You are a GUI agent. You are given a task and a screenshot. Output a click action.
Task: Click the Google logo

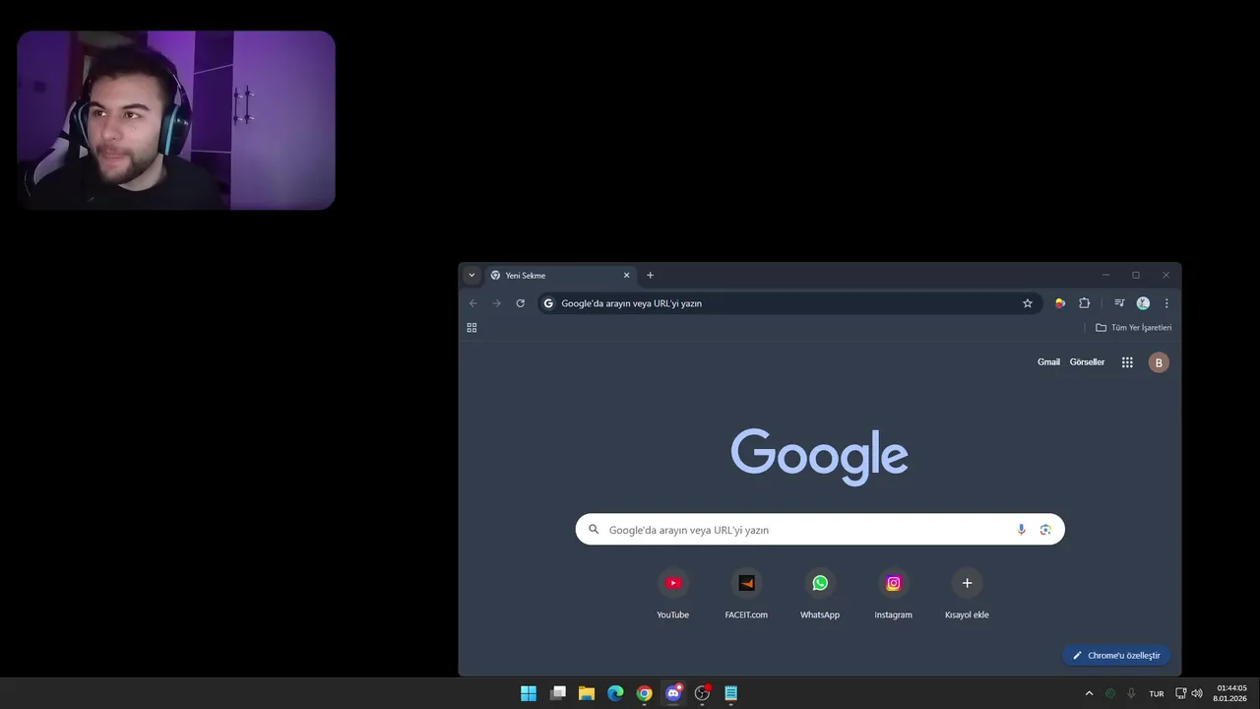coord(819,456)
